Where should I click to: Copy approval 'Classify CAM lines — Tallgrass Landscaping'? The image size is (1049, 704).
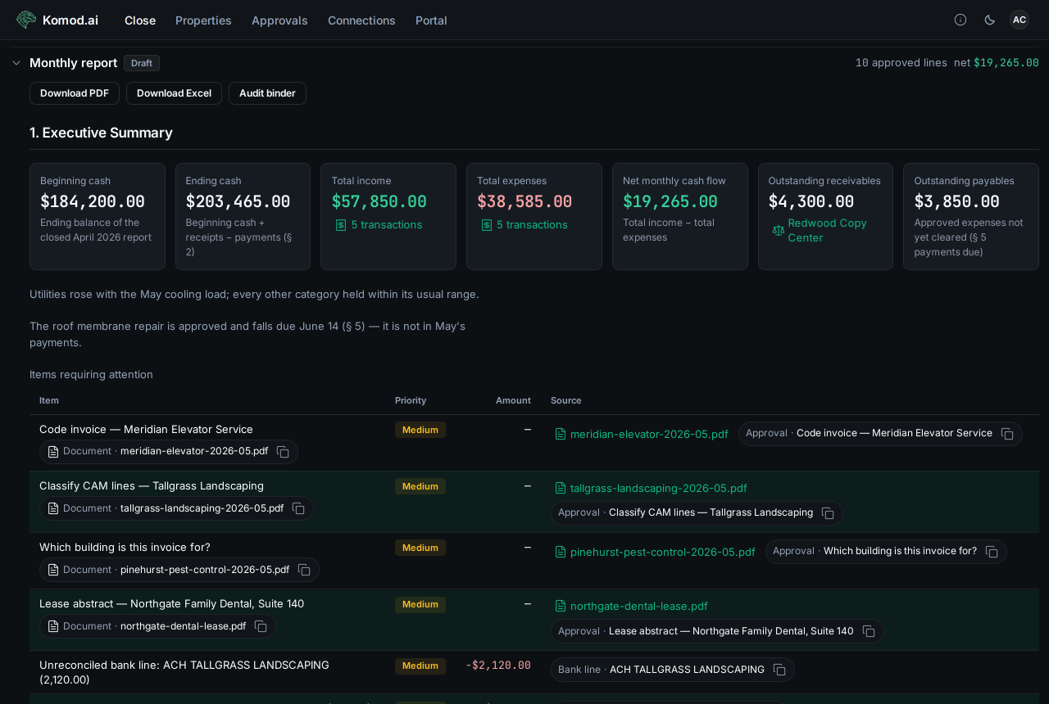(x=828, y=513)
